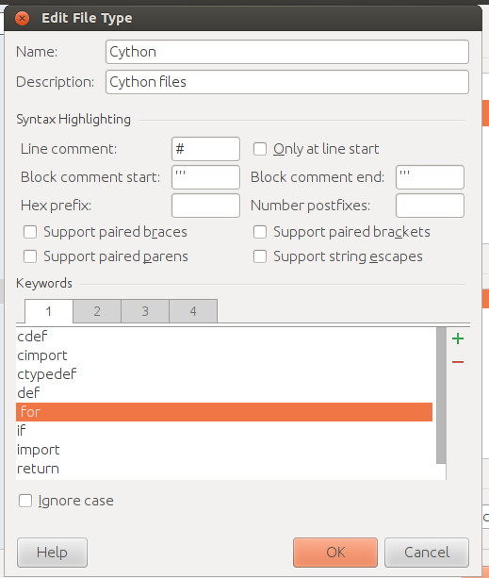This screenshot has height=578, width=489.
Task: Close the Edit File Type dialog
Action: point(22,18)
